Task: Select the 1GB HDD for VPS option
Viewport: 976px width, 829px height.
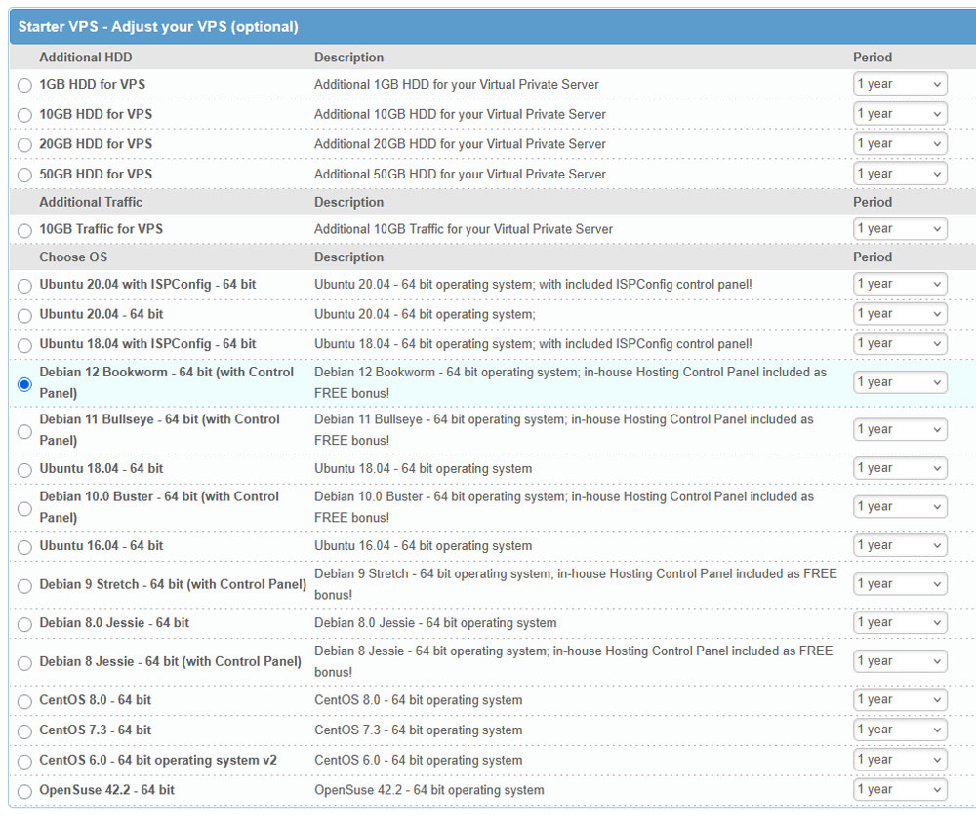Action: (x=24, y=85)
